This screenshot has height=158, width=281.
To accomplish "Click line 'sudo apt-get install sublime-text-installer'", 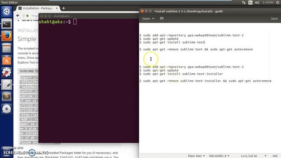I will click(x=183, y=74).
